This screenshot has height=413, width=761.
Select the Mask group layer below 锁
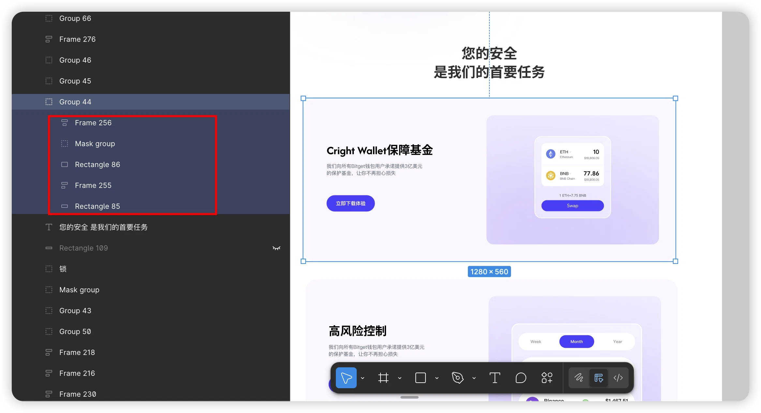click(x=79, y=290)
